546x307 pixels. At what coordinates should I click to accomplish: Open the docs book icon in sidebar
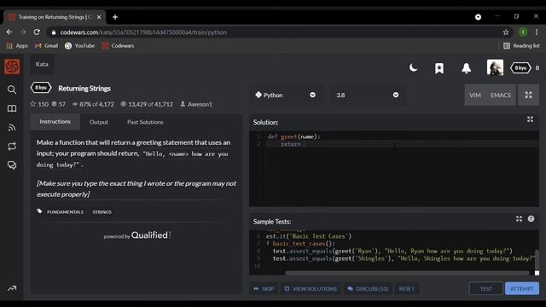(x=12, y=108)
